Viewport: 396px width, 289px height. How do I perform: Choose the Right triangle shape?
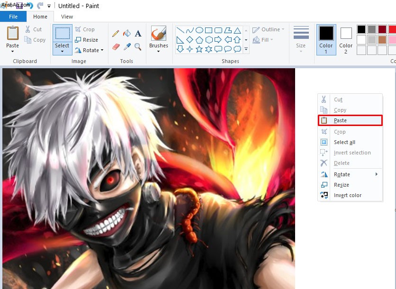point(180,40)
